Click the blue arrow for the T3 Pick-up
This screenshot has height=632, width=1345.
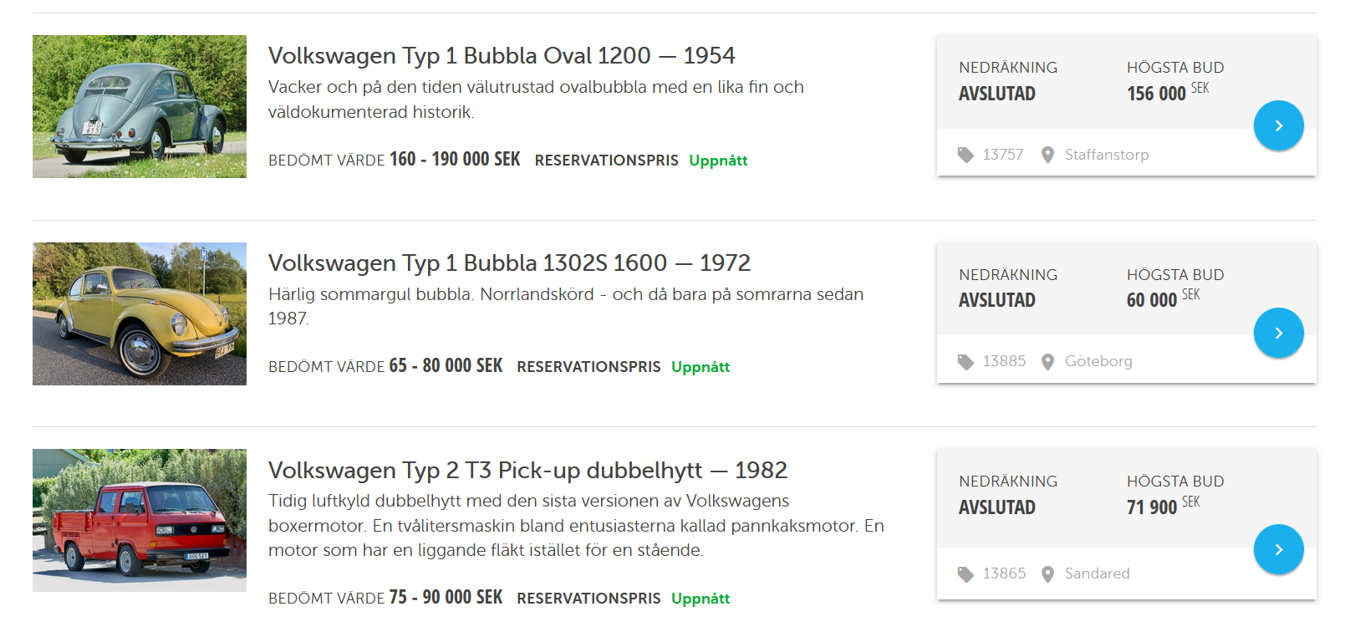pyautogui.click(x=1279, y=549)
